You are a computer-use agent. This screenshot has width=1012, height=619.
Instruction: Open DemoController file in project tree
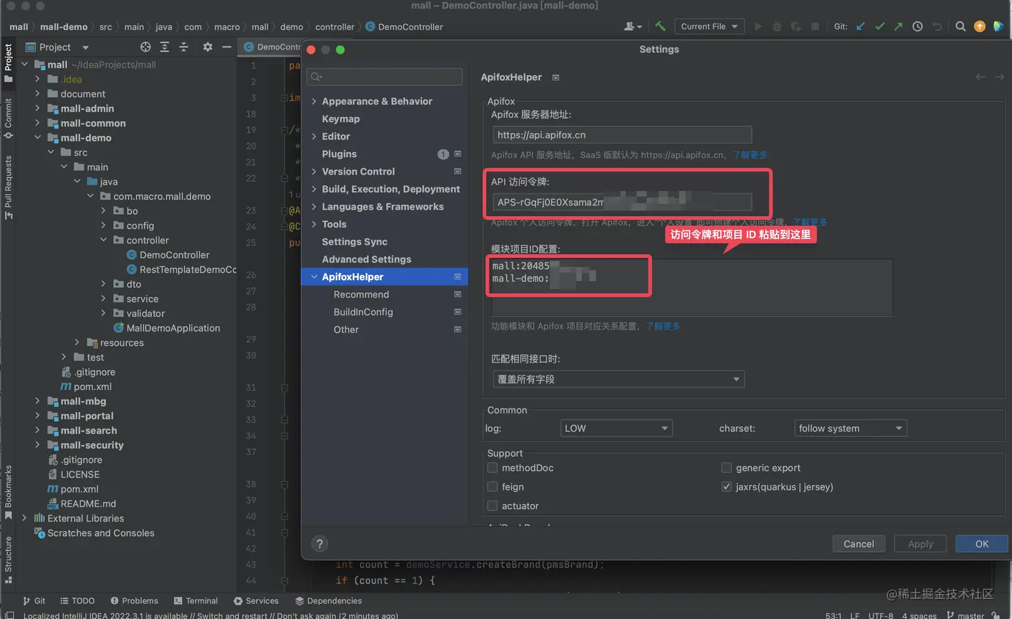point(174,255)
